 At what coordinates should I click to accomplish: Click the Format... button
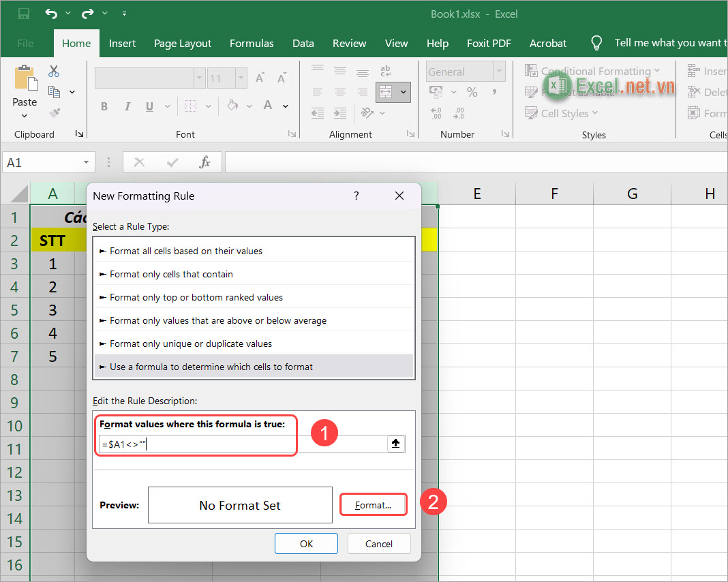coord(374,505)
